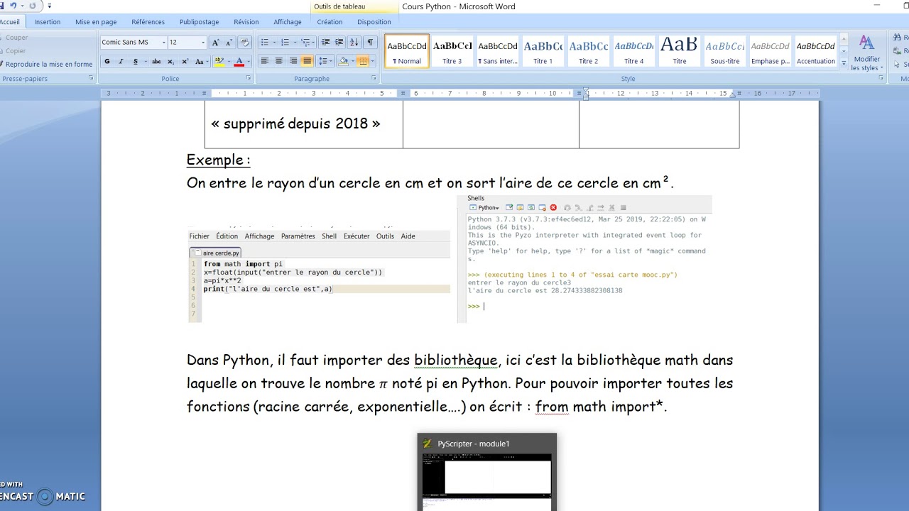The height and width of the screenshot is (511, 909).
Task: Apply the Titre 1 style
Action: [x=543, y=51]
